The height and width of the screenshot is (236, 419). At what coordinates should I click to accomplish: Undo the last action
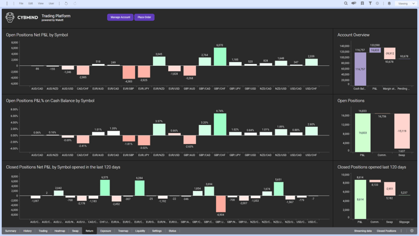[x=66, y=4]
